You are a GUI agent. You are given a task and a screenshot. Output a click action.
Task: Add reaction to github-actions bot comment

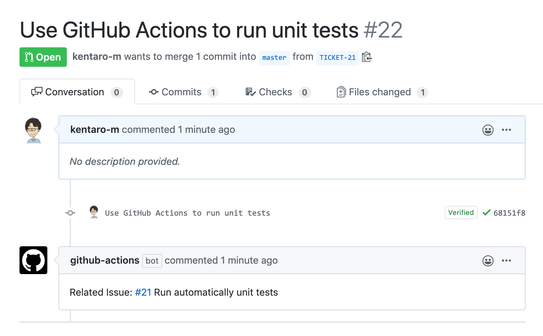point(488,261)
